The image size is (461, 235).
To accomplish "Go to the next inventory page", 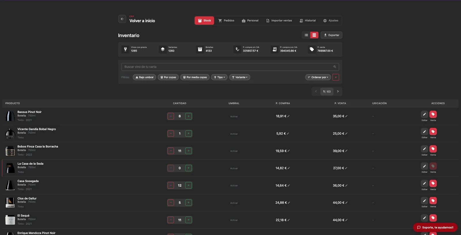I will coord(338,92).
